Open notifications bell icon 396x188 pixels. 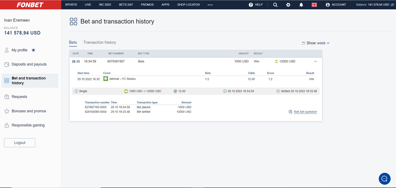301,5
